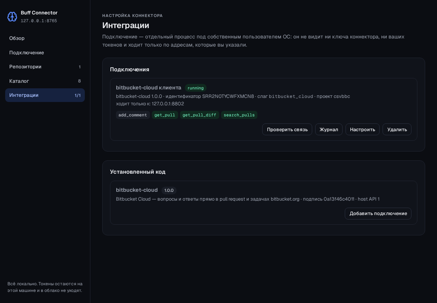The height and width of the screenshot is (303, 437).
Task: Click the bitbucket-cloud клиента connection title
Action: point(149,88)
